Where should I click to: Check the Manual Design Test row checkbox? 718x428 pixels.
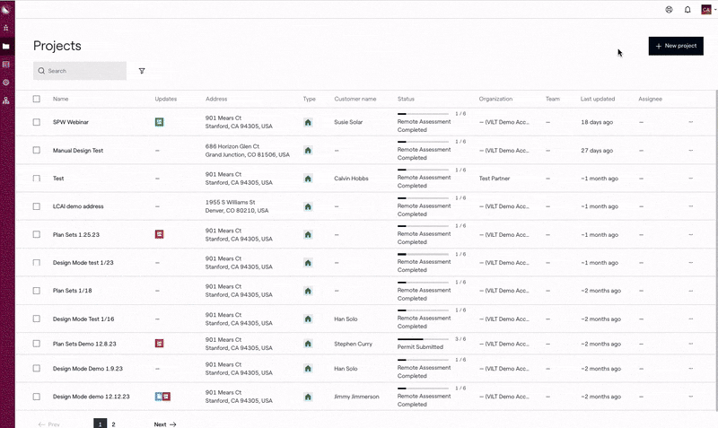pos(37,150)
